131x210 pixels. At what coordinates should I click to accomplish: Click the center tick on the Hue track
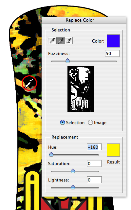click(73, 155)
